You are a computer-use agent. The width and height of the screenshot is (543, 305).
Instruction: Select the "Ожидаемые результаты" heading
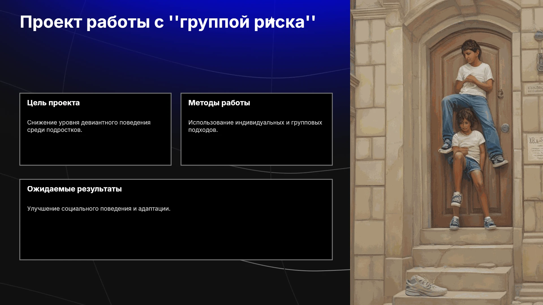click(x=74, y=189)
